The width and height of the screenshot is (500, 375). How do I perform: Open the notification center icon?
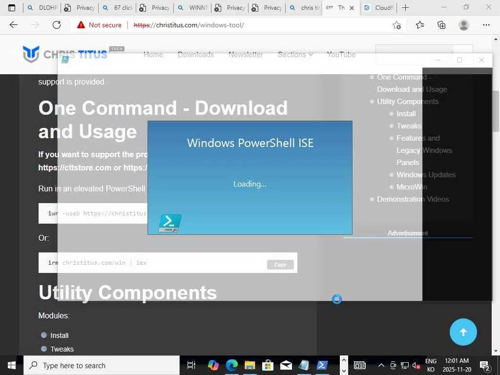pyautogui.click(x=485, y=366)
